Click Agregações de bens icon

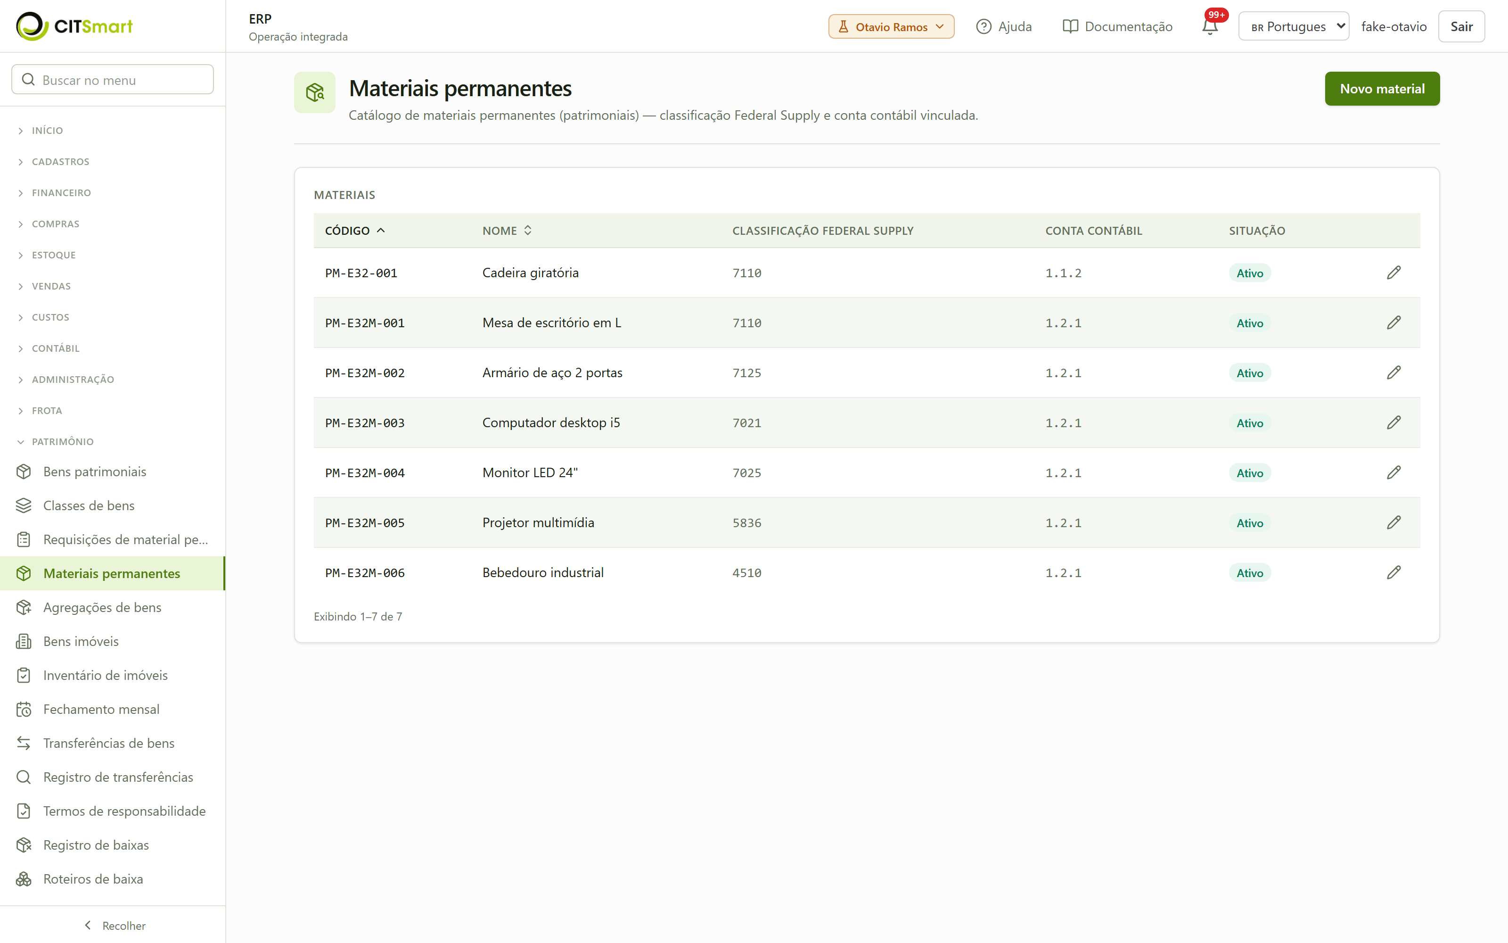[x=24, y=607]
